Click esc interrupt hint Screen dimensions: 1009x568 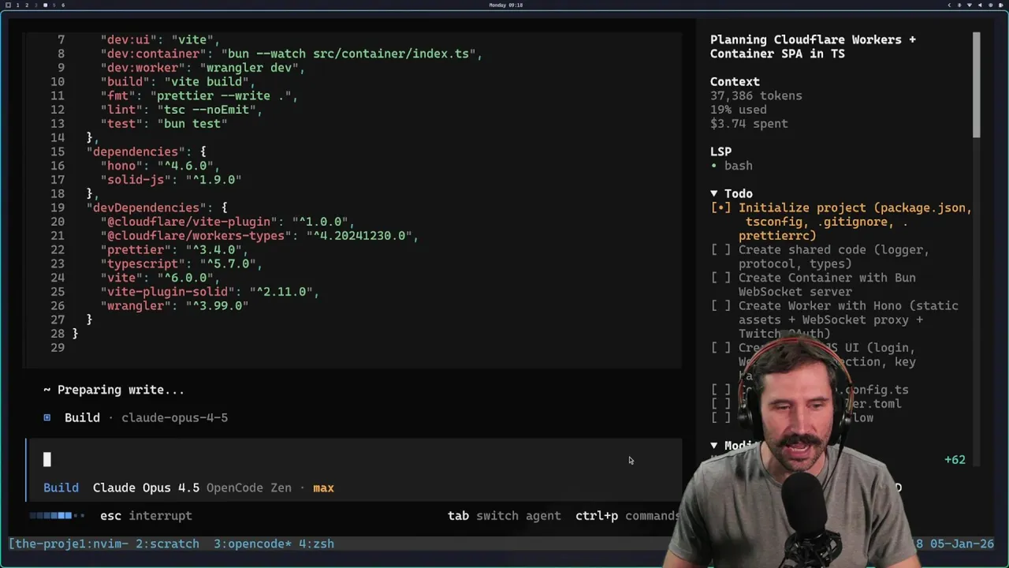[146, 516]
